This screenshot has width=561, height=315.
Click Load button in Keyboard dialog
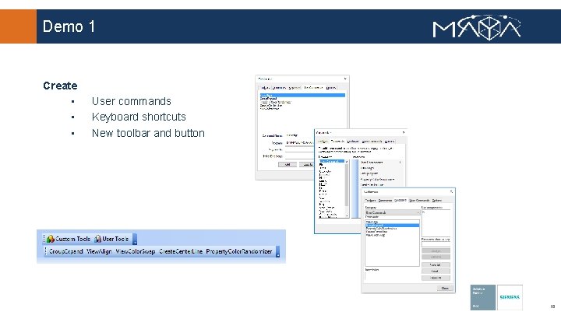tap(436, 271)
